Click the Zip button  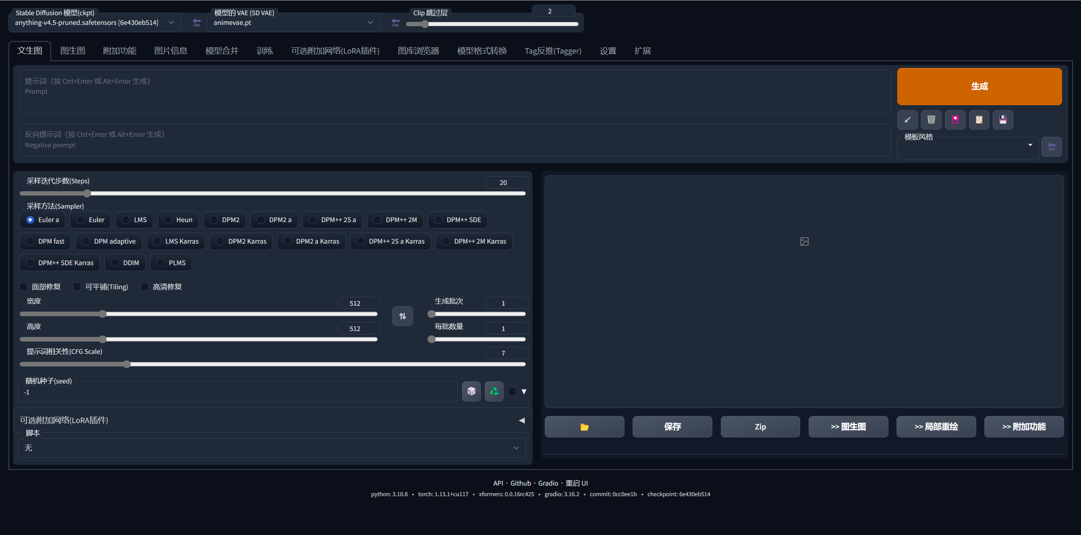click(x=760, y=427)
